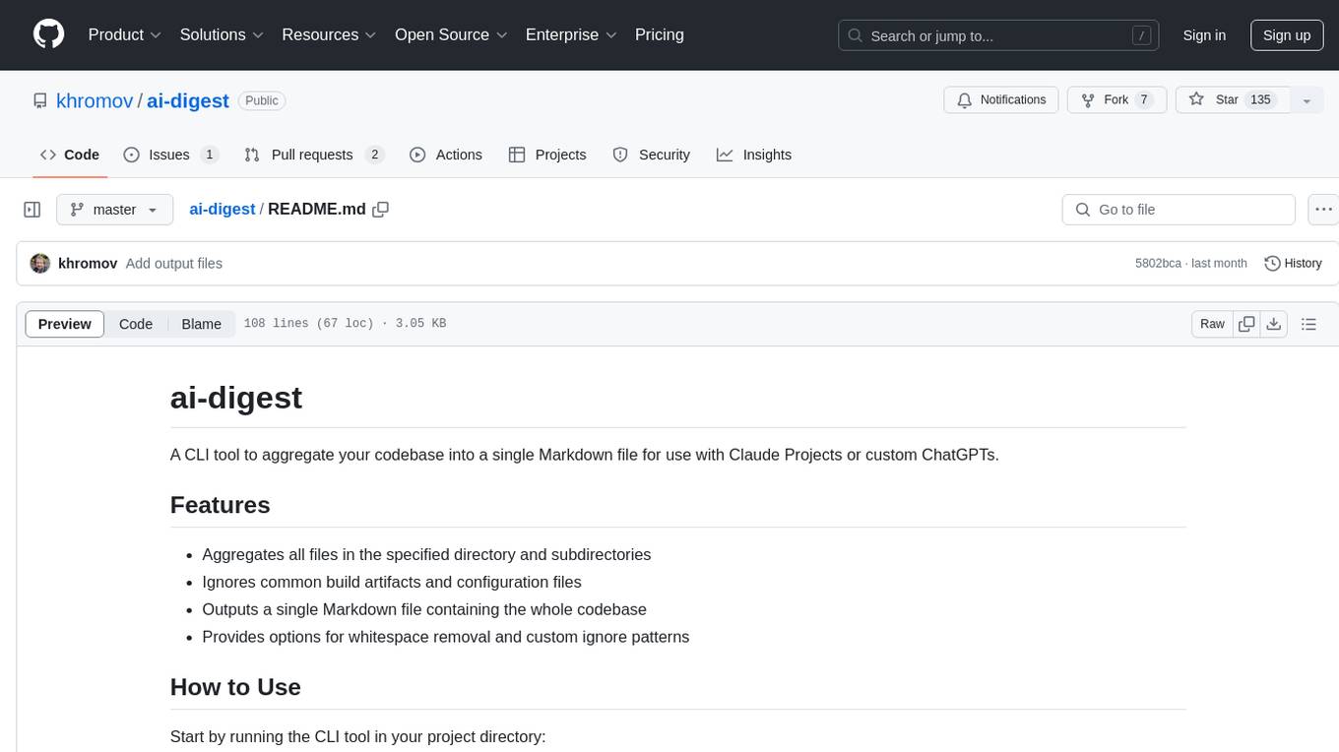Toggle the file tree side panel
This screenshot has width=1339, height=752.
(32, 210)
